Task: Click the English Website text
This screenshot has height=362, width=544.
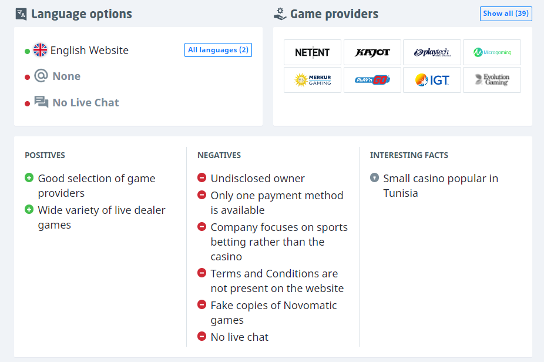Action: point(89,51)
